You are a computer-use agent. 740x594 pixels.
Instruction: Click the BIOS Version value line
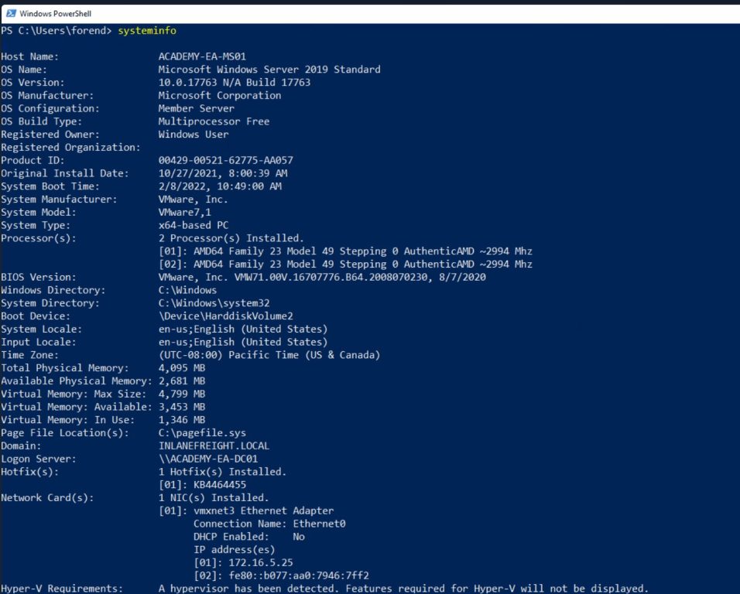322,277
